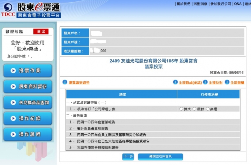Click the arrow icon beside 全部棄權
Image resolution: width=251 pixels, height=165 pixels.
pos(227,82)
